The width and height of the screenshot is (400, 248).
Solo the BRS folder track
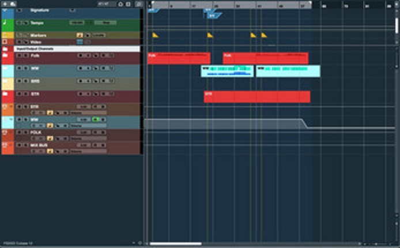coord(26,81)
